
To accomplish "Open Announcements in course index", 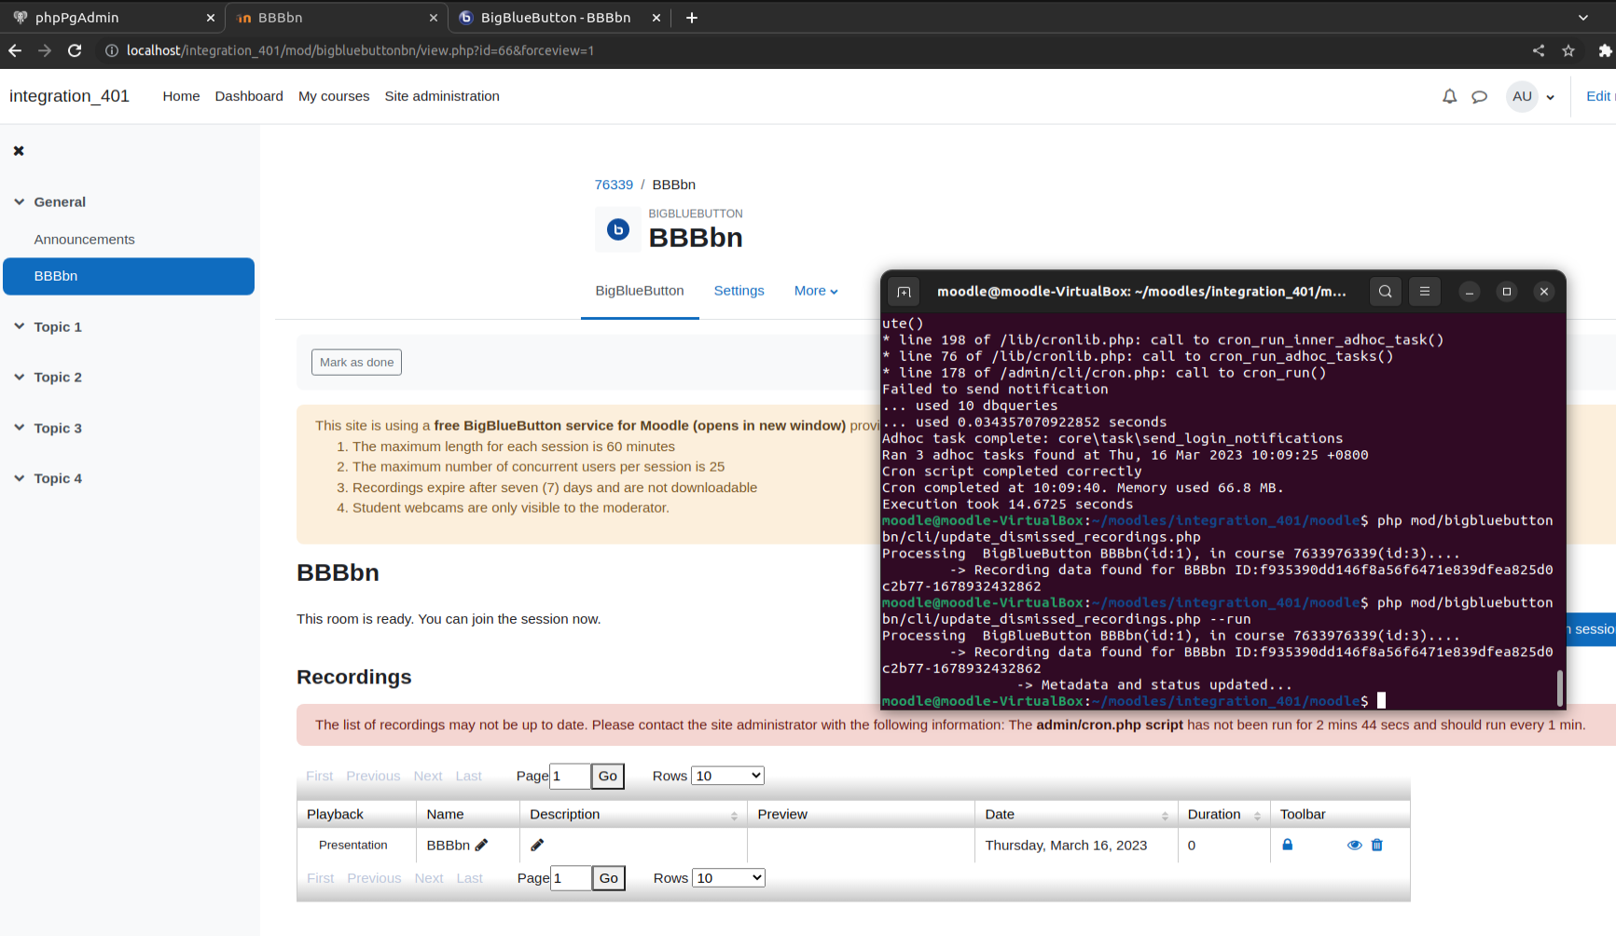I will [x=84, y=239].
